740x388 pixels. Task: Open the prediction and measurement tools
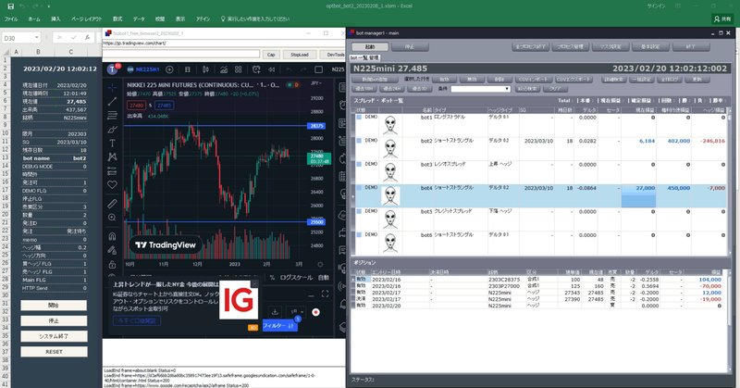tap(112, 171)
